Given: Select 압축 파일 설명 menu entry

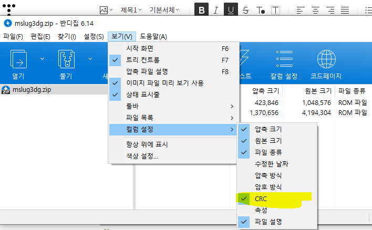Looking at the screenshot, I should point(173,72).
